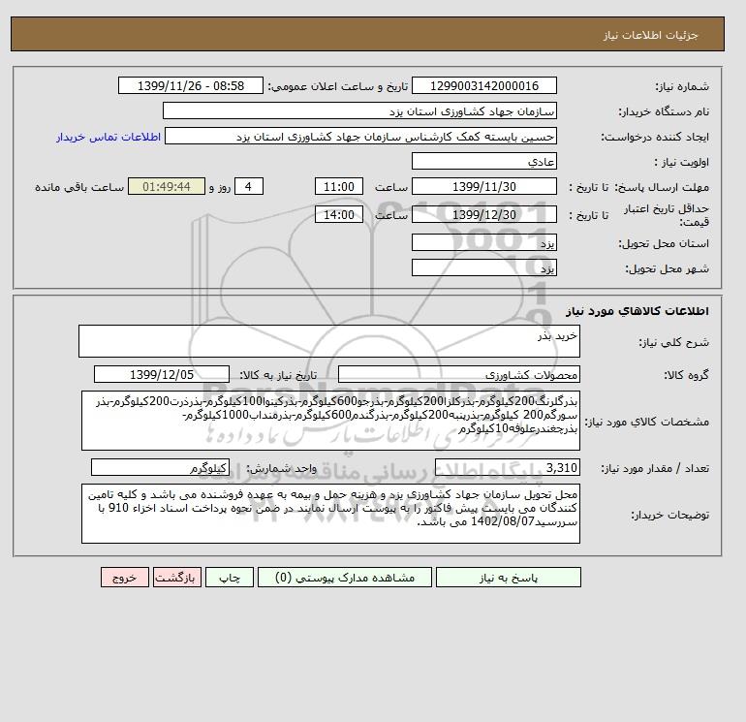Viewport: 746px width, 722px height.
Task: Click the priority field عادی
Action: [x=483, y=162]
